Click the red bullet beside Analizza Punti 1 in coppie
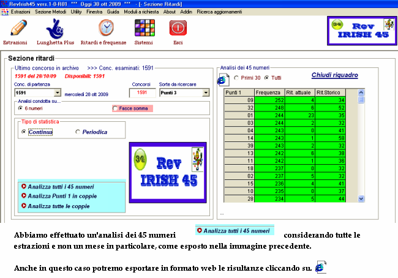The image size is (398, 278). (24, 196)
